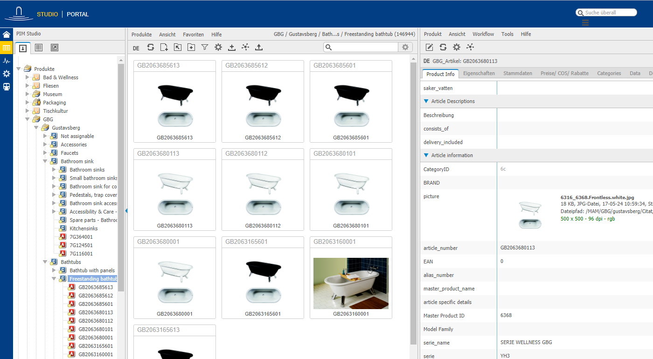Select product card GB2063165601
653x359 pixels.
263,277
